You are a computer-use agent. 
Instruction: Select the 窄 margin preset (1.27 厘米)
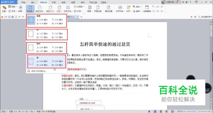coord(47,34)
